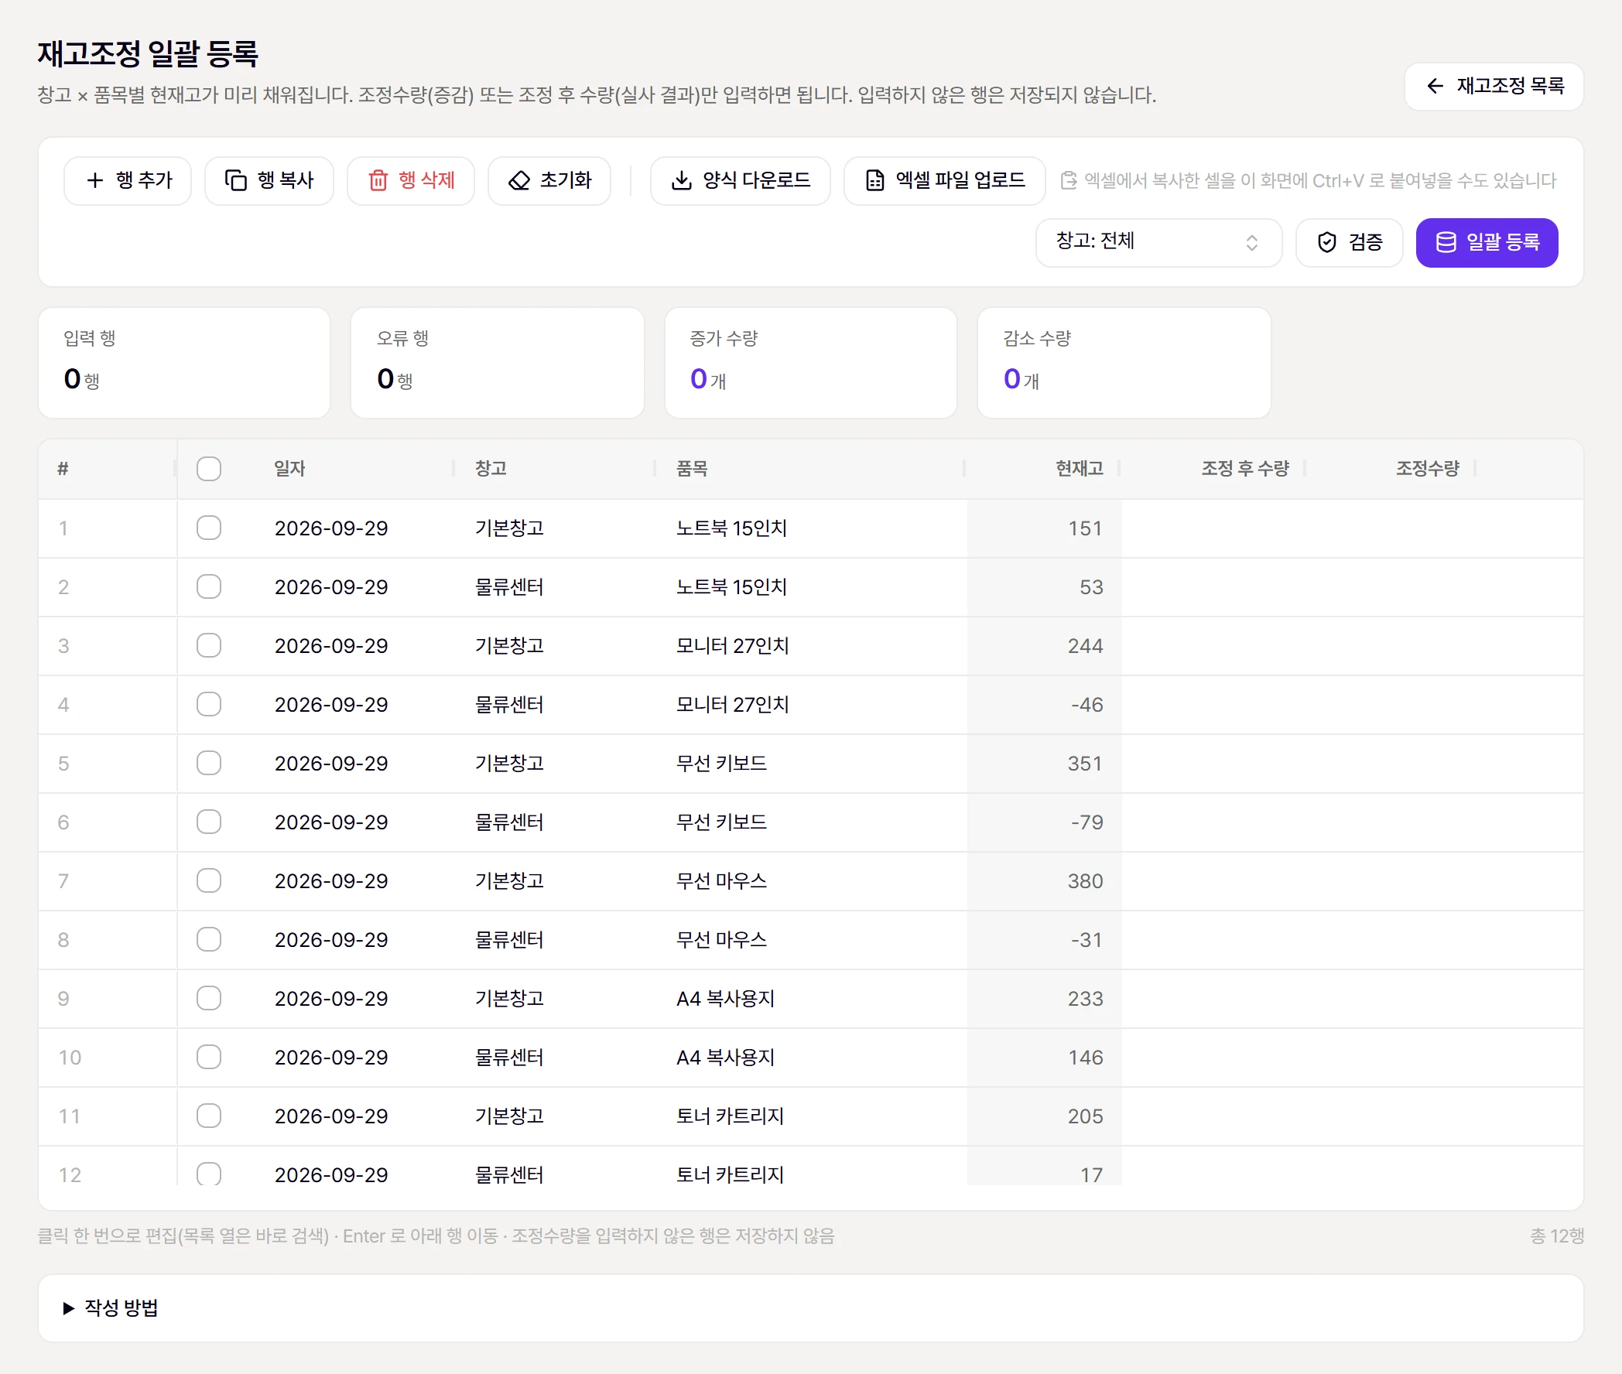Go to 재고조정 목록 label text
This screenshot has height=1374, width=1622.
1511,86
